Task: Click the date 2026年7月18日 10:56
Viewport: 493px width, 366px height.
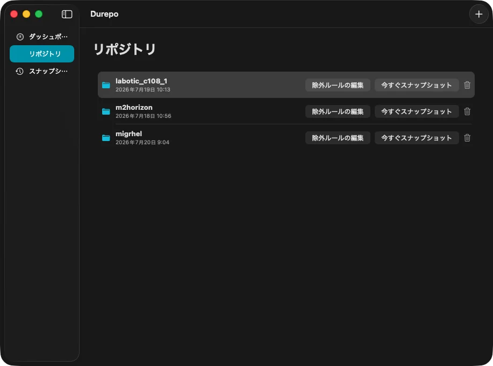Action: point(144,116)
